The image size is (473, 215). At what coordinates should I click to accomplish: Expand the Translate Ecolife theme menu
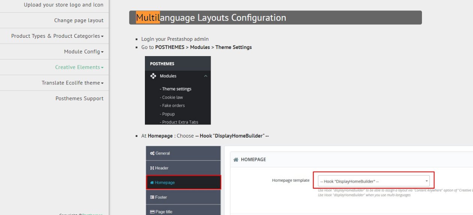point(72,83)
